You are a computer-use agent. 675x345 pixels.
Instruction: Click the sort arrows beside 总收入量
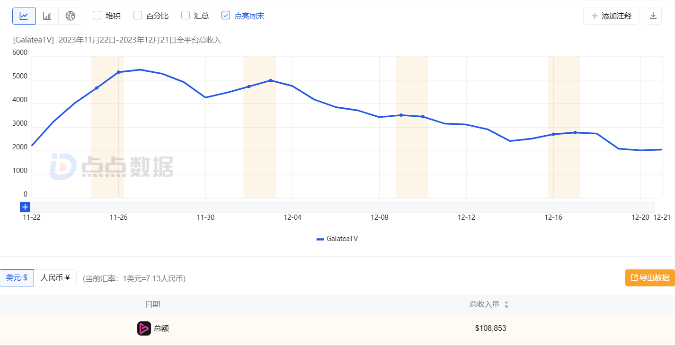coord(506,305)
